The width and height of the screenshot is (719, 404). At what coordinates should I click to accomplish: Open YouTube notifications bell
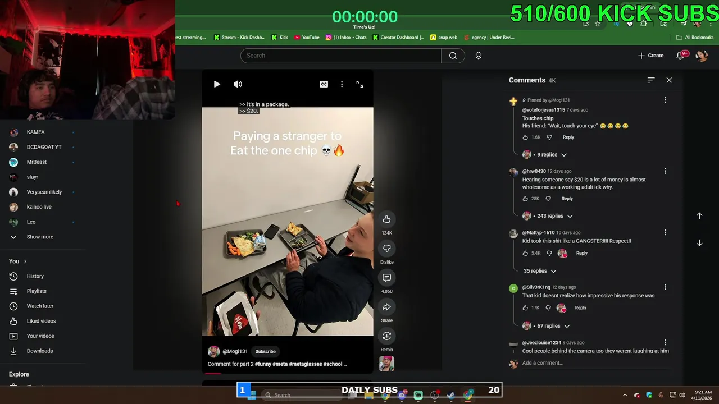681,56
